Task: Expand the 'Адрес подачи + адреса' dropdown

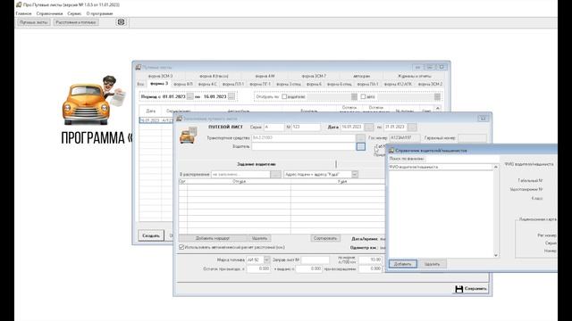Action: (355, 175)
